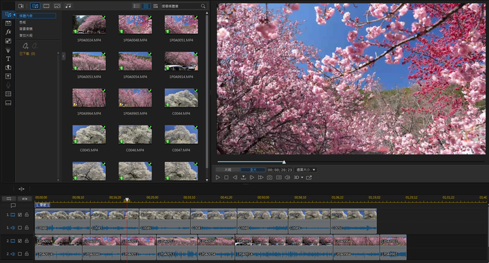This screenshot has width=489, height=263.
Task: Open the Transition Room icon
Action: point(8,68)
